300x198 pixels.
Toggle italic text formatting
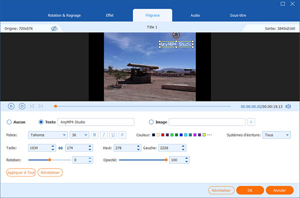tap(103, 135)
